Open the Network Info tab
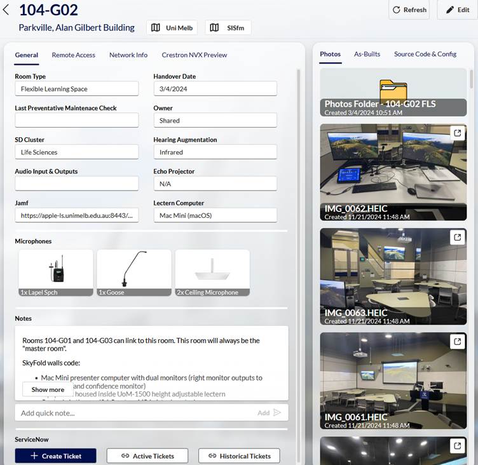The image size is (478, 465). [x=128, y=55]
